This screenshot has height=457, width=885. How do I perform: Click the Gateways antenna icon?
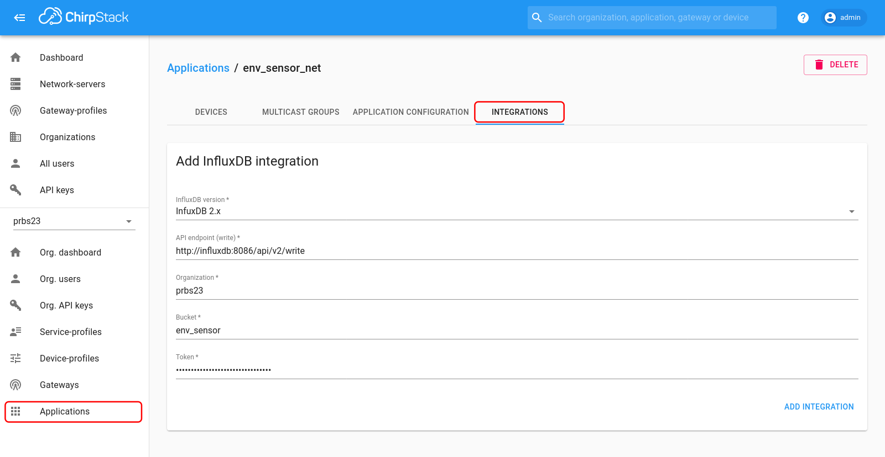[x=15, y=385]
